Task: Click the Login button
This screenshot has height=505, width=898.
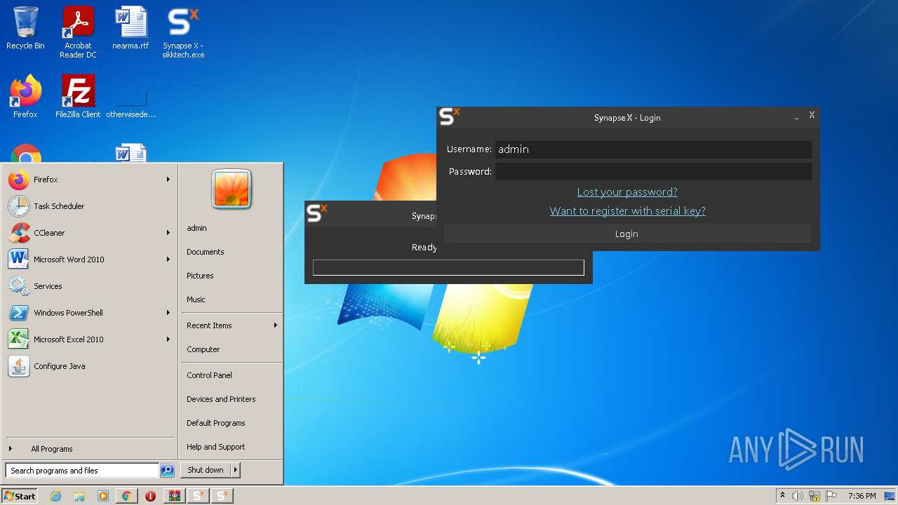Action: click(x=627, y=234)
